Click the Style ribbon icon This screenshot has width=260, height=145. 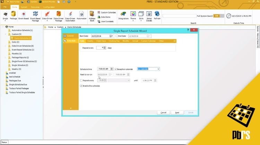pos(141,14)
